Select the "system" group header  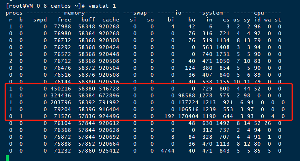[x=212, y=13]
